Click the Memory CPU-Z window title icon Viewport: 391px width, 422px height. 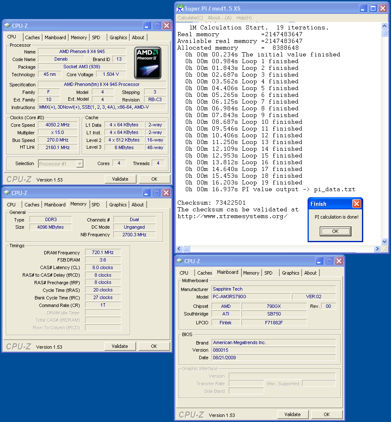[7, 193]
